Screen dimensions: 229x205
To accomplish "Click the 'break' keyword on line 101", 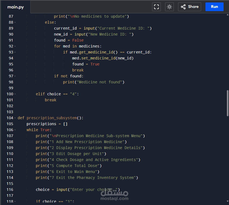I will pos(51,100).
